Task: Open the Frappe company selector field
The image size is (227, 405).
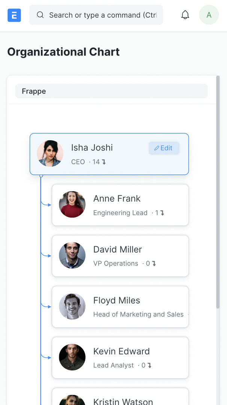Action: click(x=111, y=91)
